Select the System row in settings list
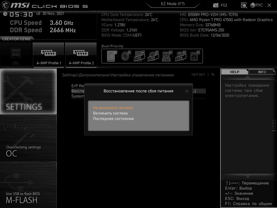 78,96
